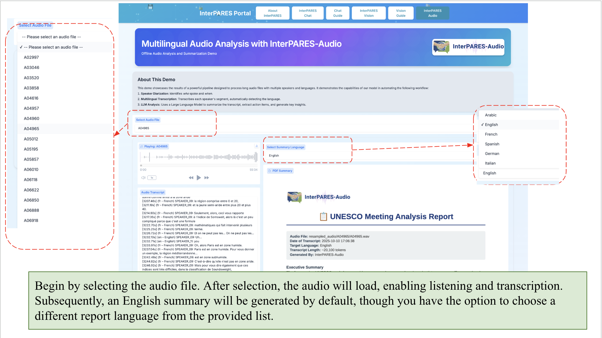Open the InterPARES Chat nav tab
Image resolution: width=602 pixels, height=338 pixels.
click(308, 13)
